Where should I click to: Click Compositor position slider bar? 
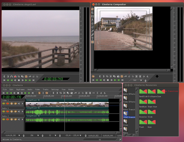(x=132, y=72)
